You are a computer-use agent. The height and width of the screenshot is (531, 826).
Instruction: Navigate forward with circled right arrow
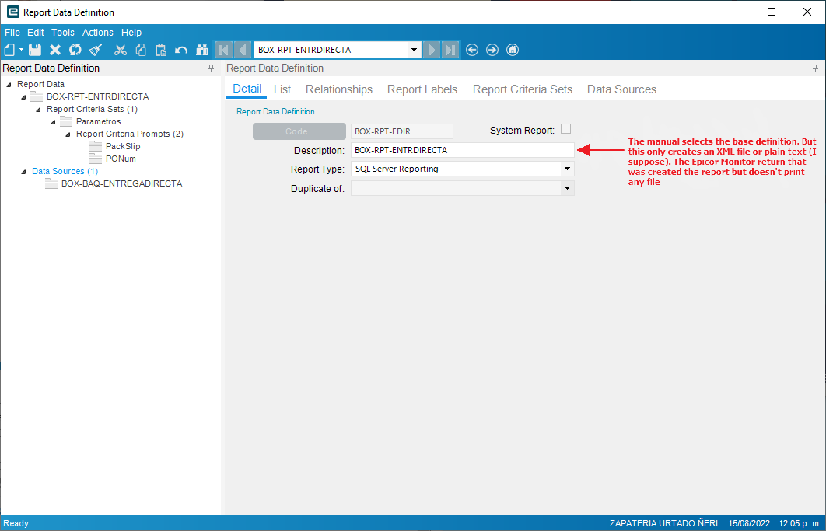[x=492, y=50]
